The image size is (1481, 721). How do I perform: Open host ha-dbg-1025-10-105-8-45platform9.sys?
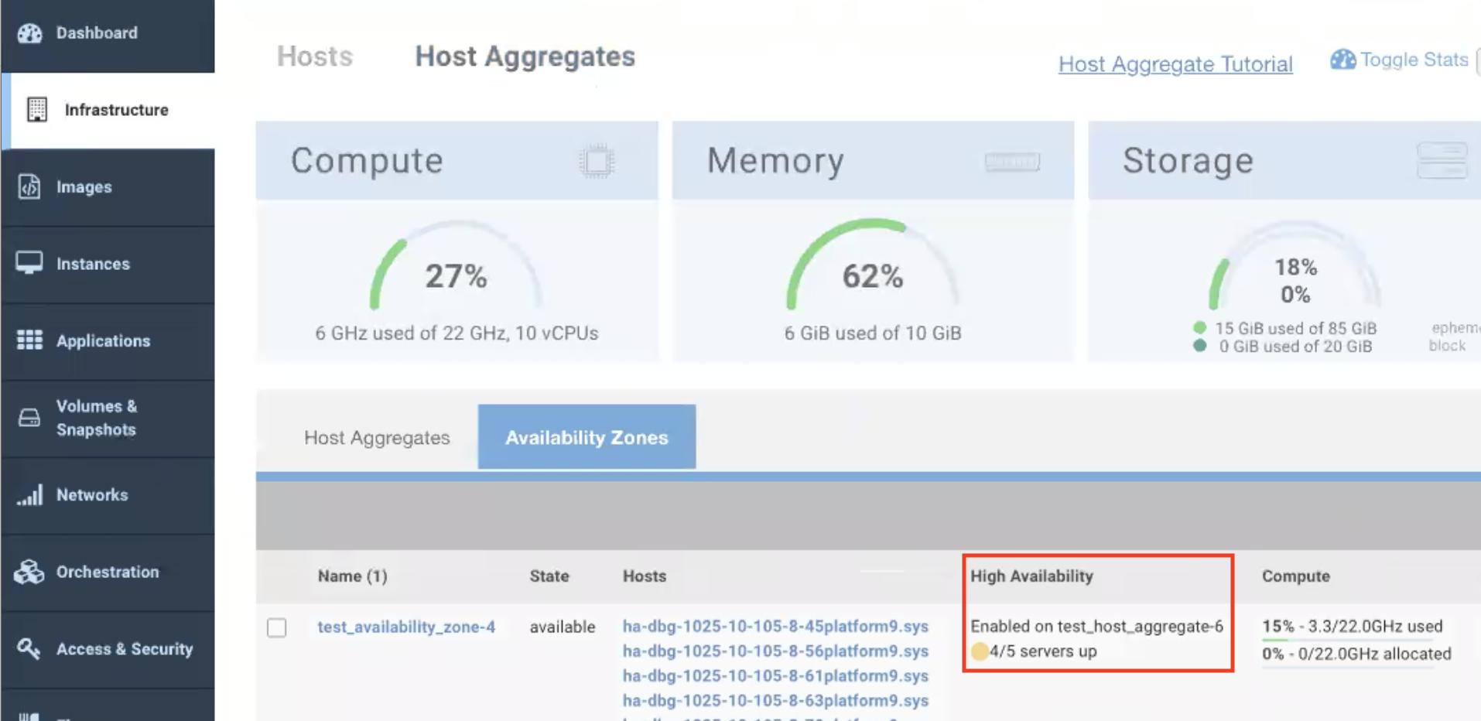775,627
